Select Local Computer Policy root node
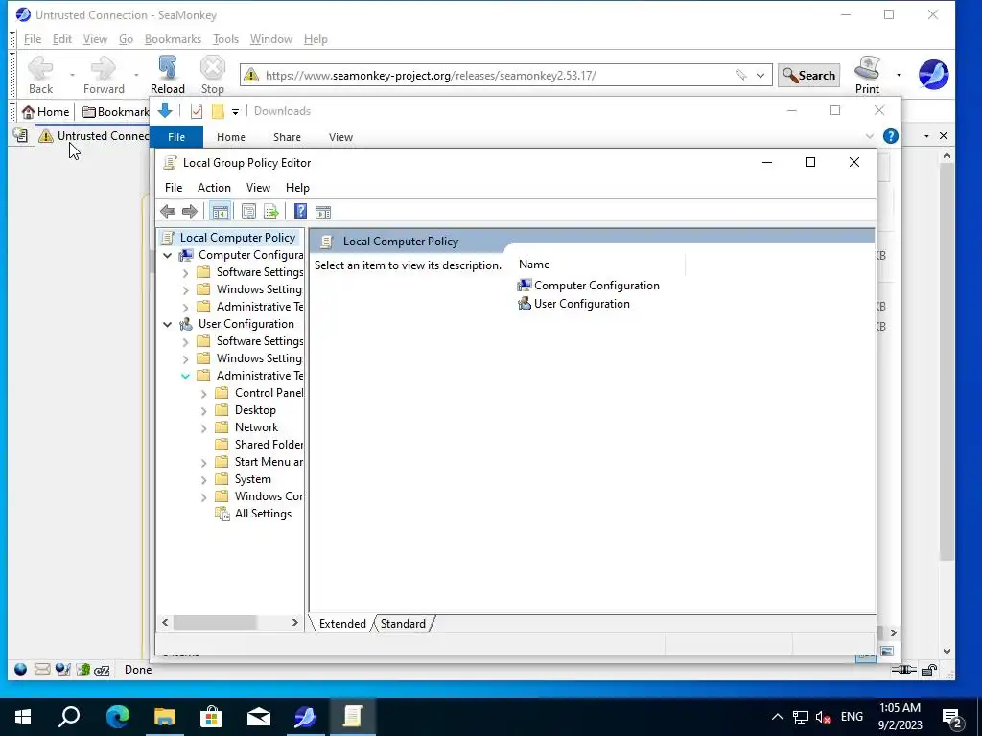 point(228,238)
